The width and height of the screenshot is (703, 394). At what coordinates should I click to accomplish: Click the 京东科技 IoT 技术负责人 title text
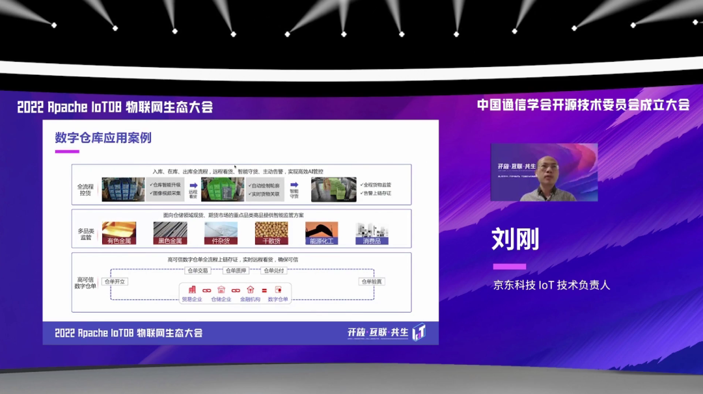[551, 285]
